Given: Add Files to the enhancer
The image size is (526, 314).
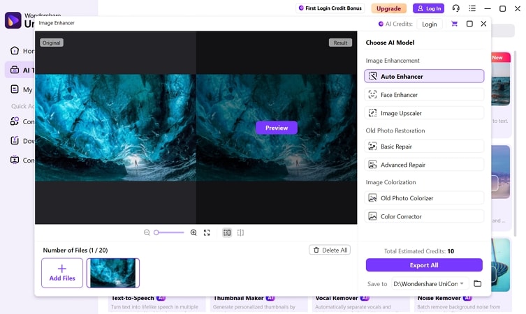Looking at the screenshot, I should [62, 273].
